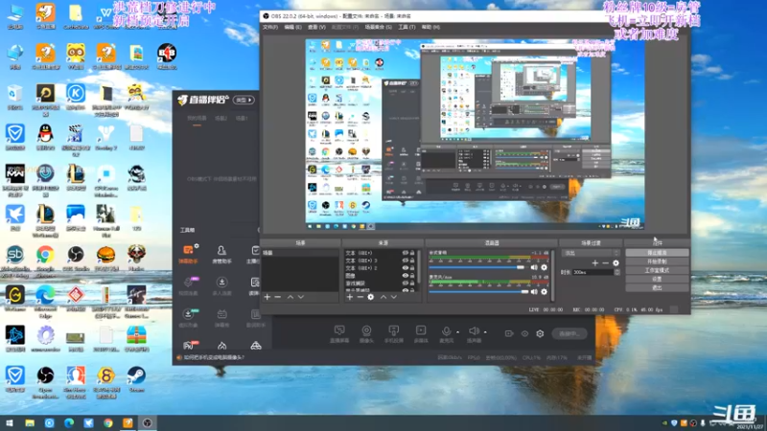Open settings gear in streaming companion toolbar
Screen dimensions: 767x431
coord(540,333)
